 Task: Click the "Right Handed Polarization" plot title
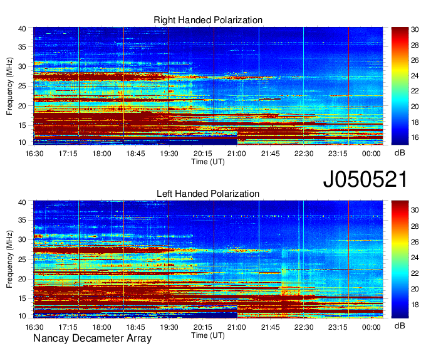tap(208, 20)
